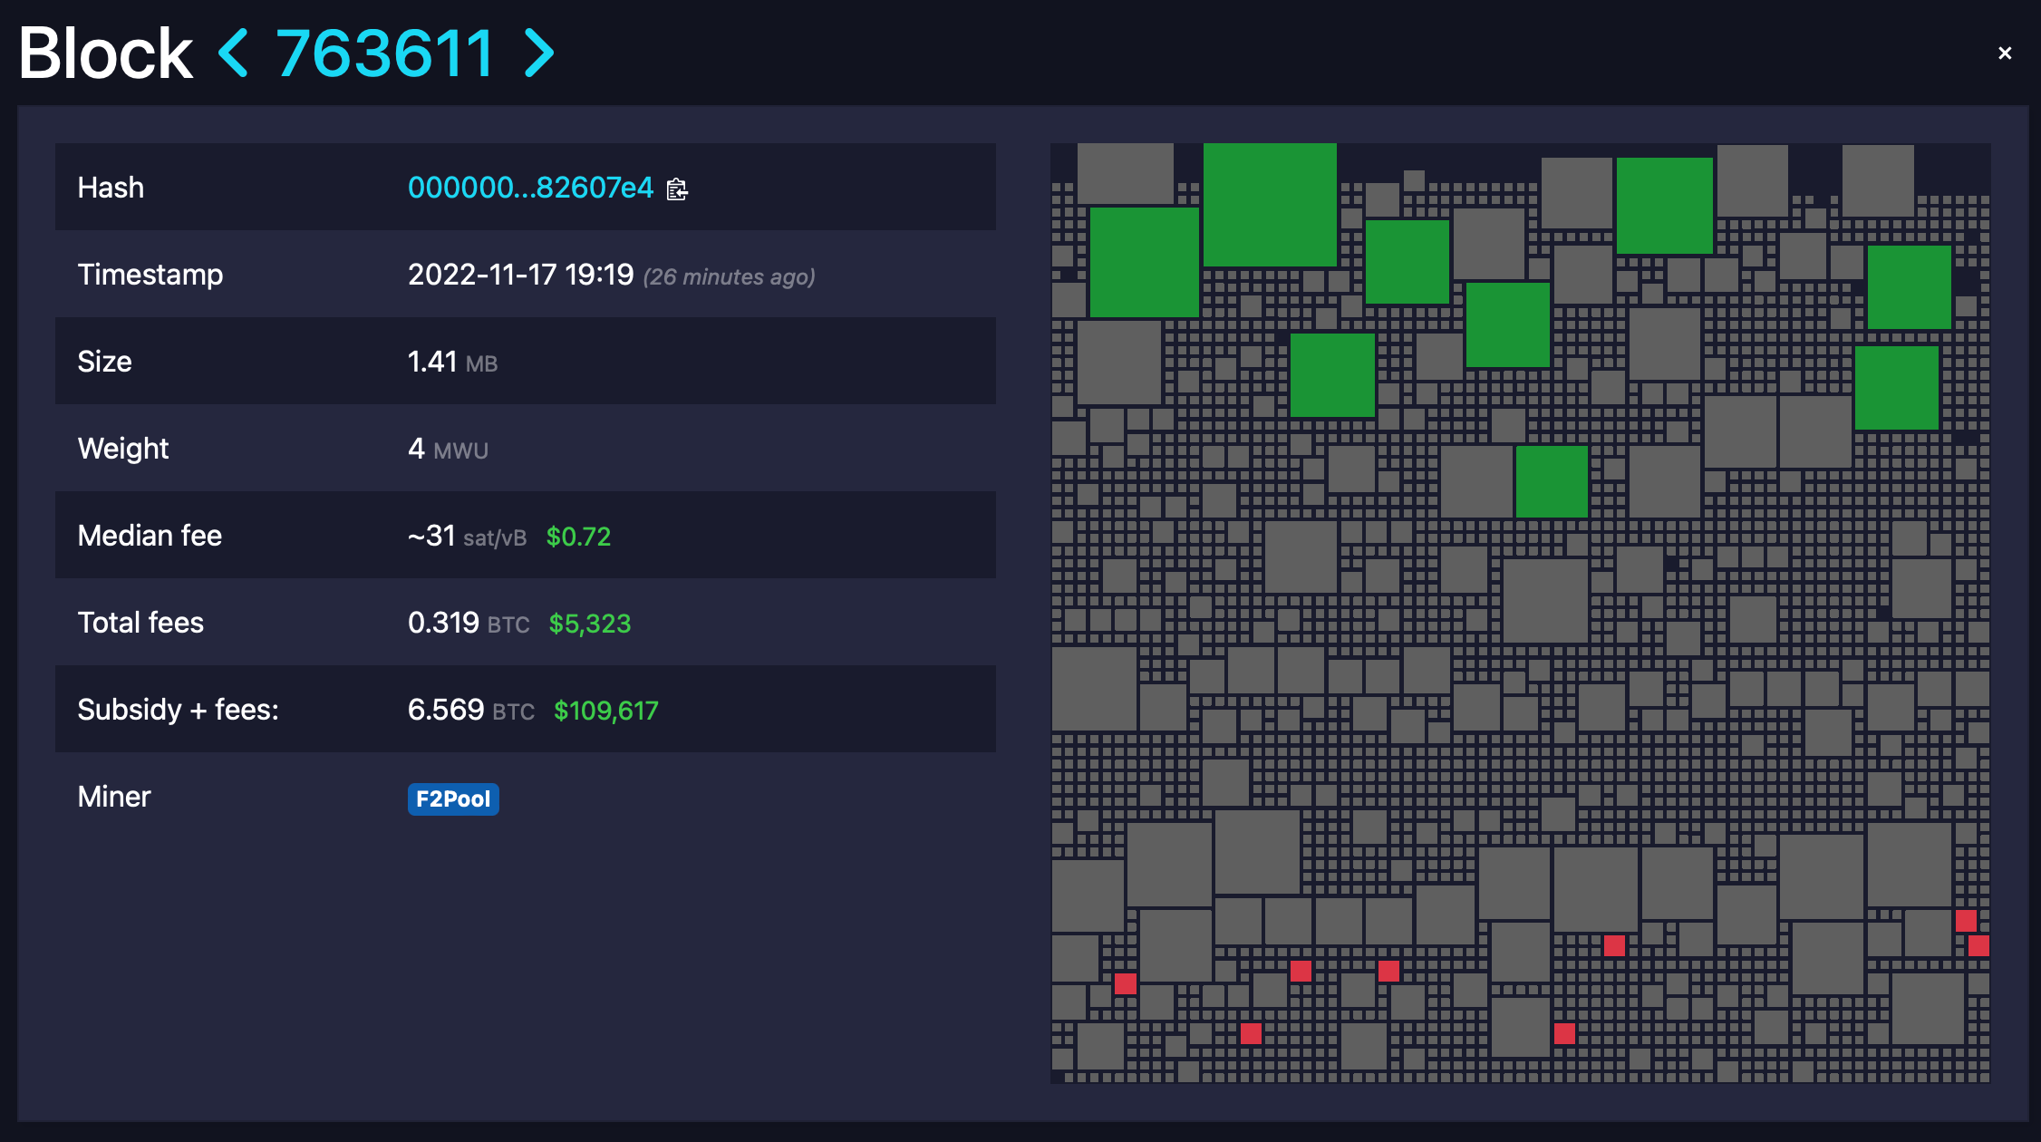Screen dimensions: 2041x1142
Task: Select the Timestamp row
Action: (x=526, y=275)
